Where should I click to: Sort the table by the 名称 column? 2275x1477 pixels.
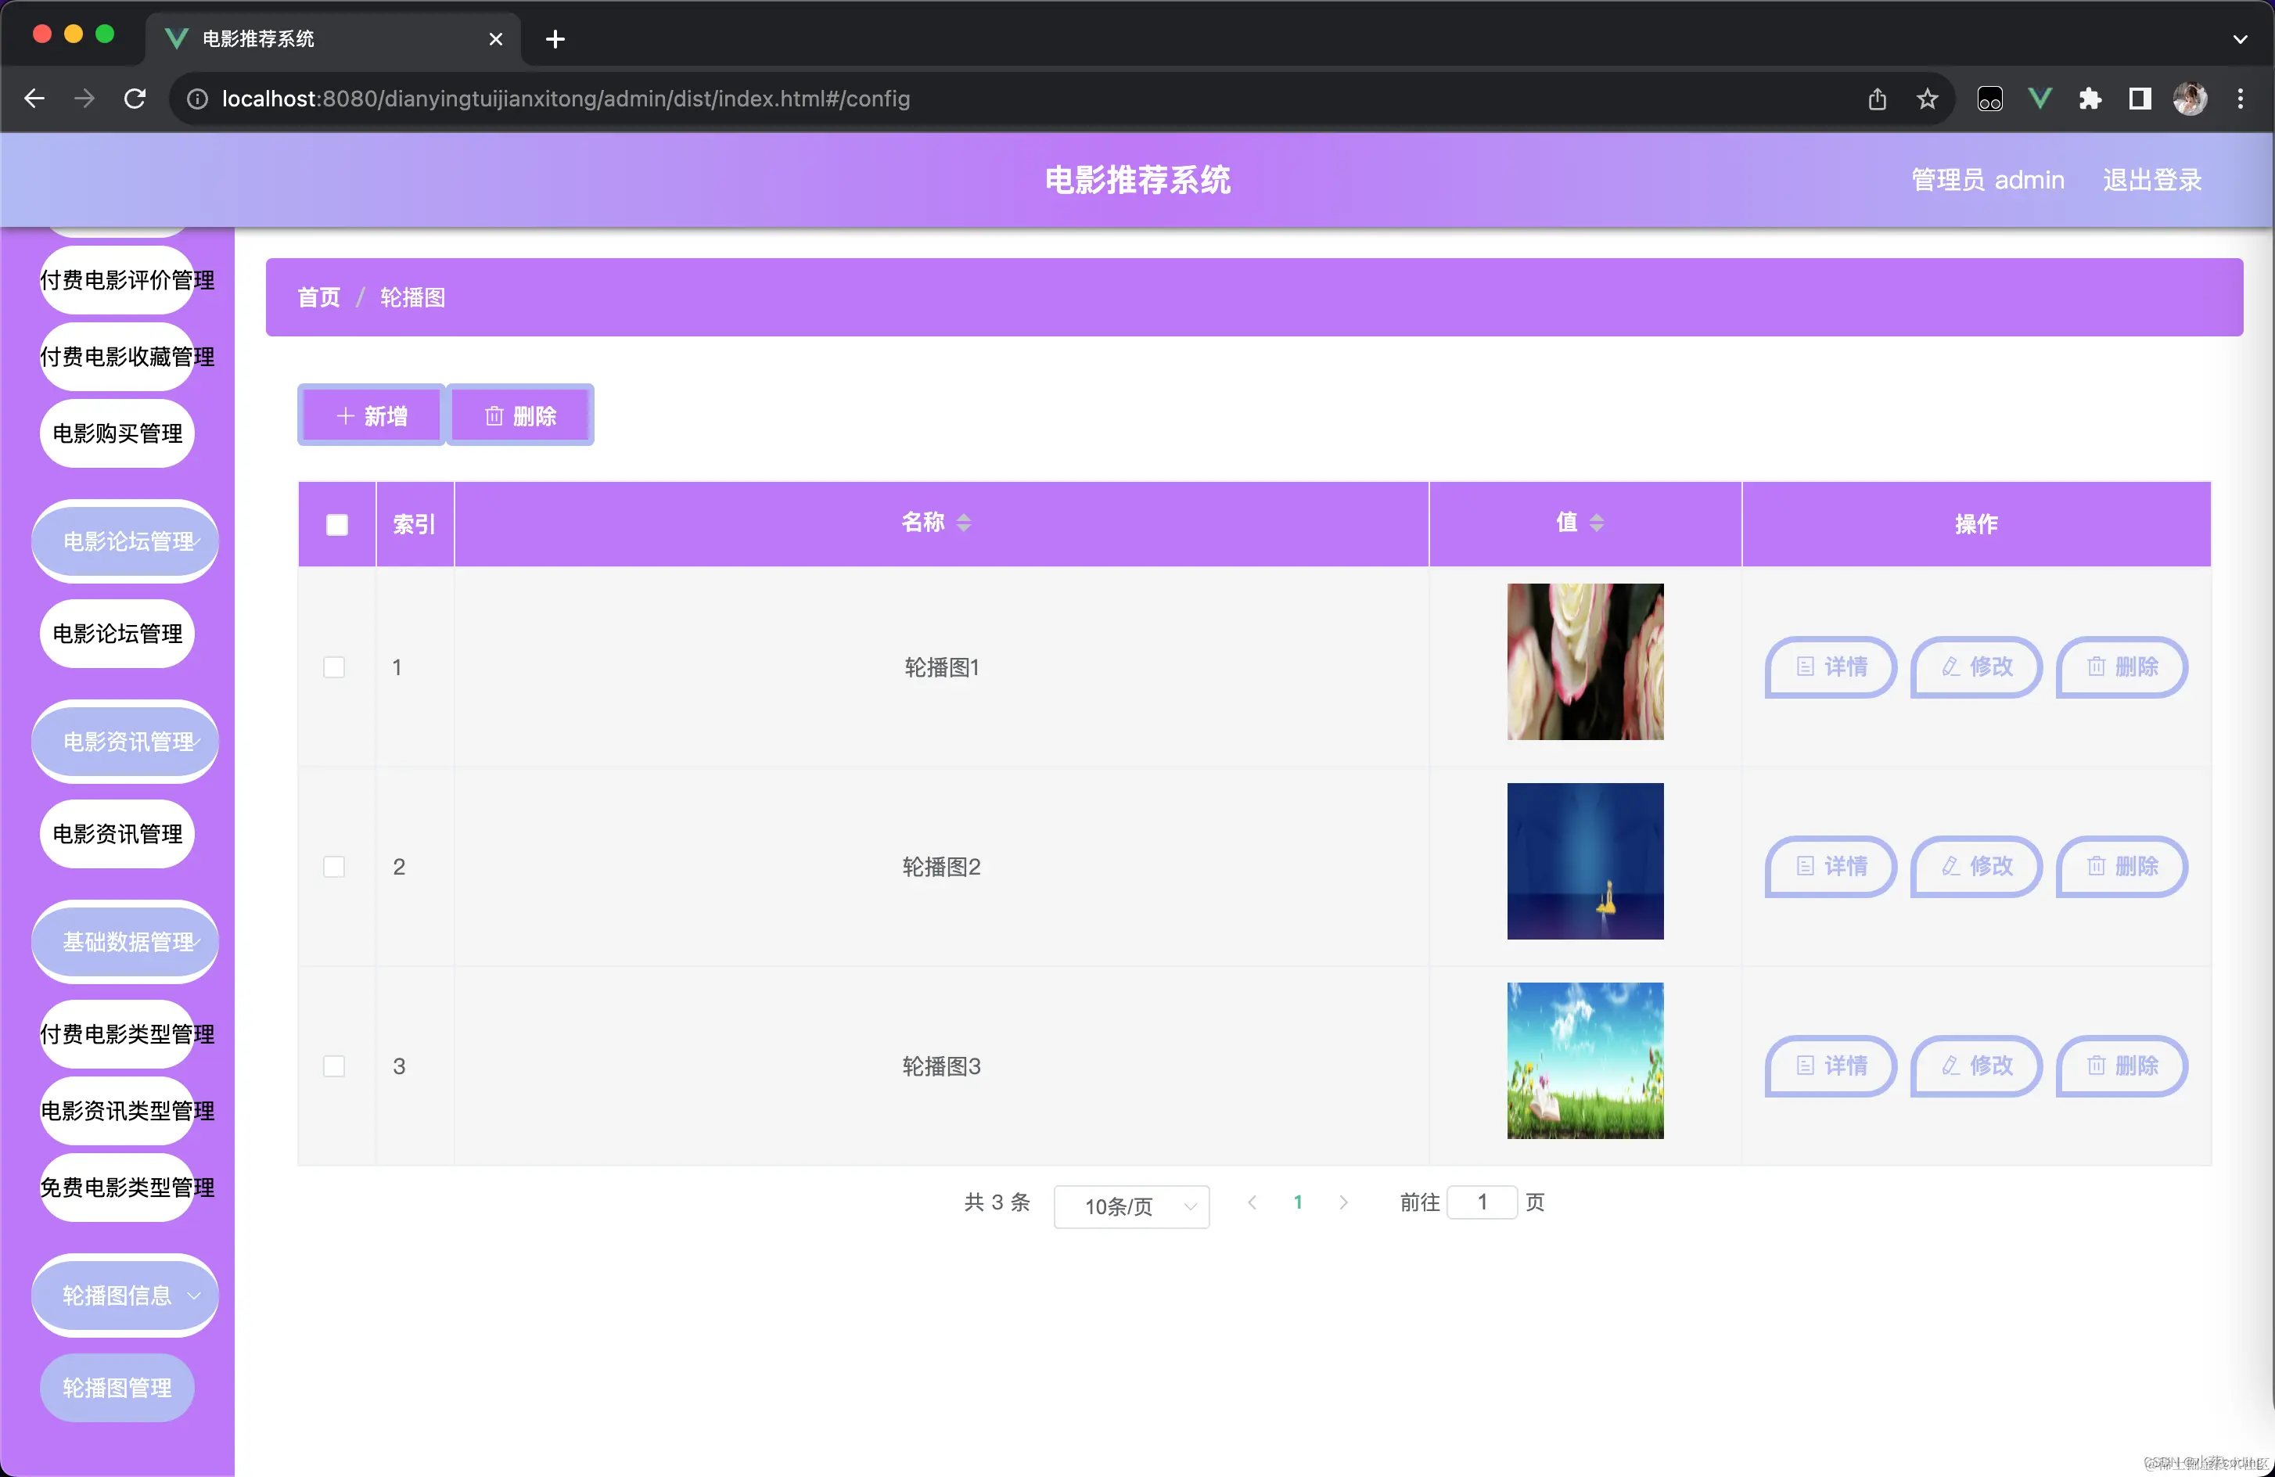pos(962,522)
